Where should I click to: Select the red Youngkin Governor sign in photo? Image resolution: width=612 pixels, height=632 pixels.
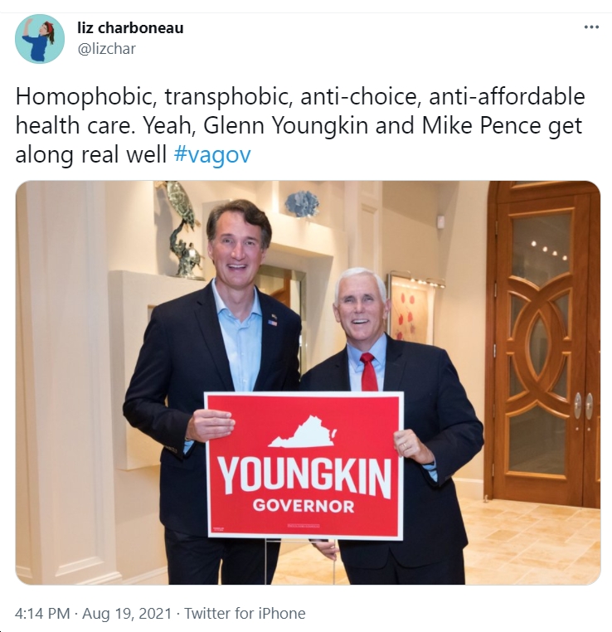pos(304,466)
